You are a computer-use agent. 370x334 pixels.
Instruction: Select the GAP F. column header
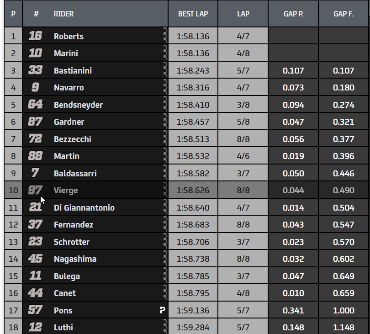point(344,14)
